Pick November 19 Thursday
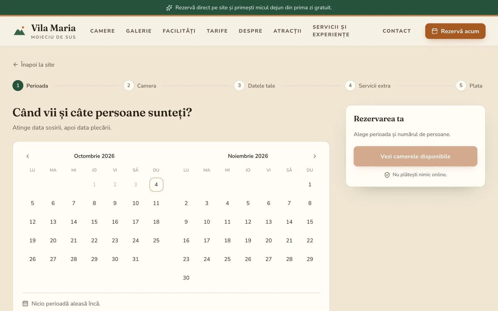498x311 pixels. (x=248, y=240)
